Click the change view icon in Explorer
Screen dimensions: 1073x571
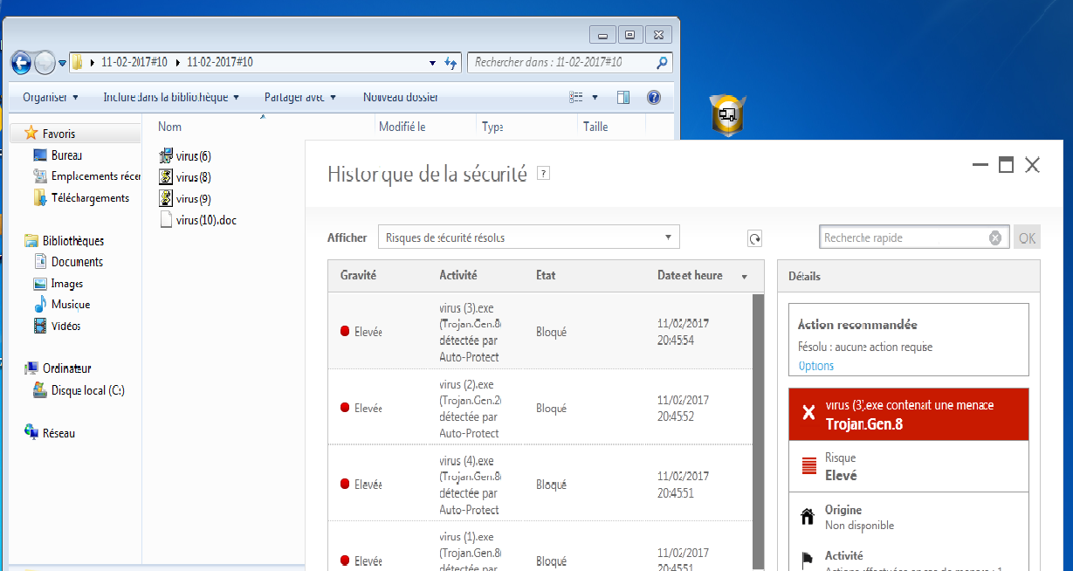(x=575, y=97)
